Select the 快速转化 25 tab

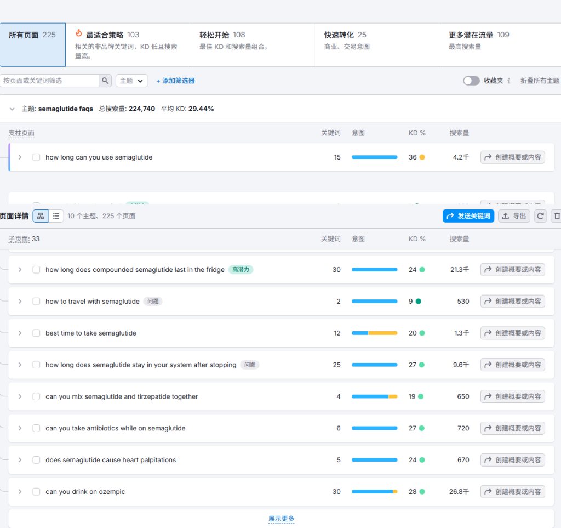[x=376, y=45]
